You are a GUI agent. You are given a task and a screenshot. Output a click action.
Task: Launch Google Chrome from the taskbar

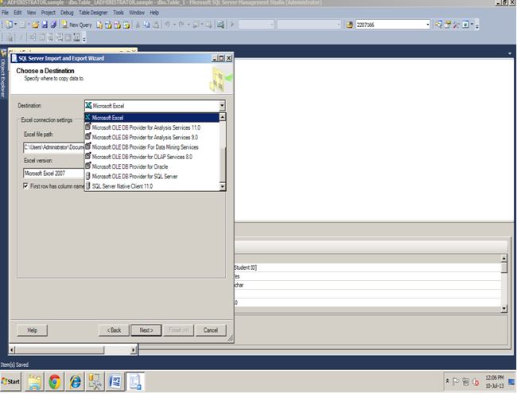click(55, 382)
